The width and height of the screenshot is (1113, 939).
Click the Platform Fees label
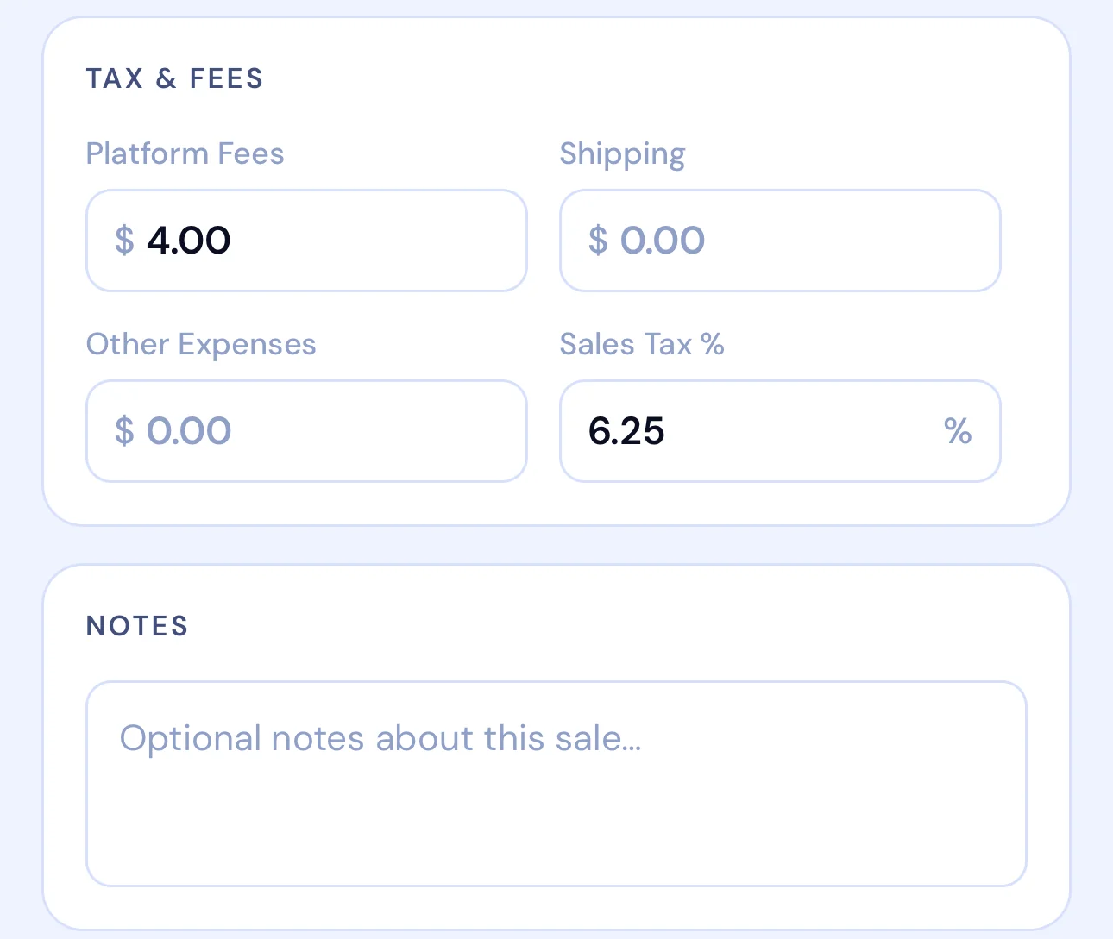tap(185, 153)
